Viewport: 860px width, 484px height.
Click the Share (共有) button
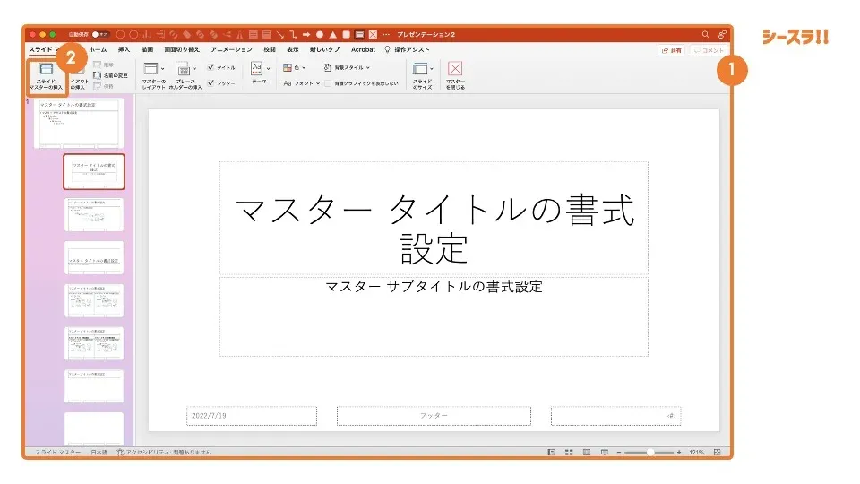(x=671, y=50)
